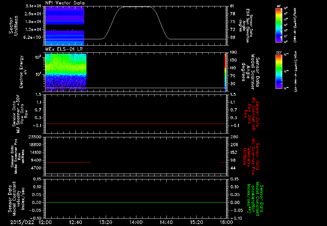The height and width of the screenshot is (226, 327).
Task: Click the "98" telemetry tick label
Action: point(233,160)
